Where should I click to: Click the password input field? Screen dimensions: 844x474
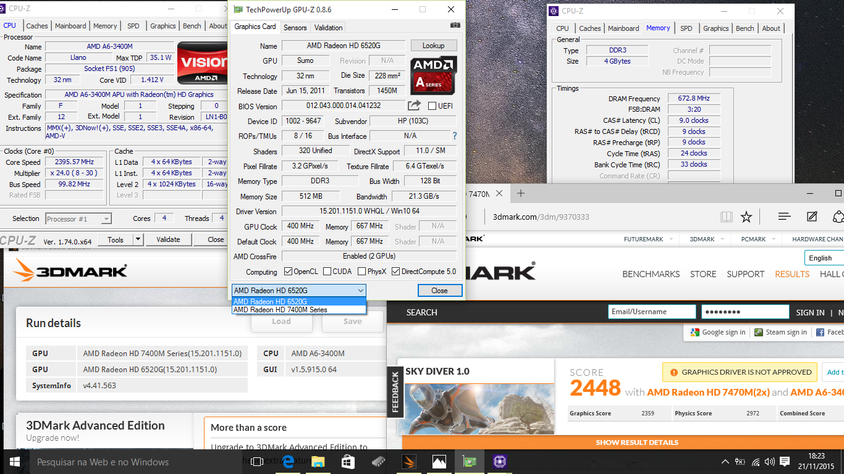pyautogui.click(x=745, y=312)
